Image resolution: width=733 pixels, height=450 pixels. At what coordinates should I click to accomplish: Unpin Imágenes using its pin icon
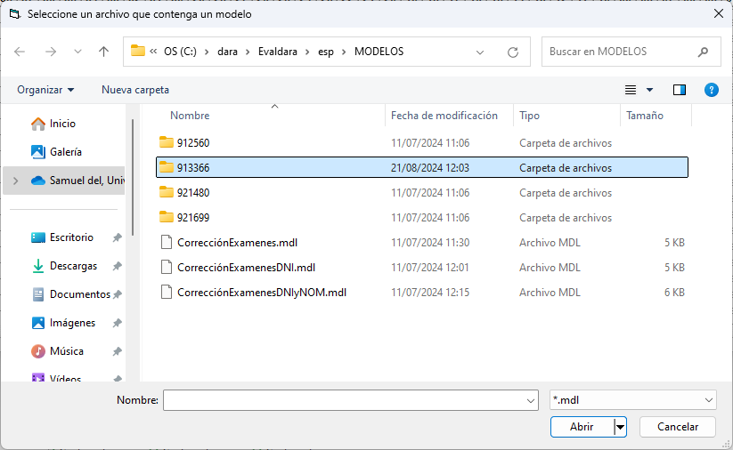[x=118, y=323]
